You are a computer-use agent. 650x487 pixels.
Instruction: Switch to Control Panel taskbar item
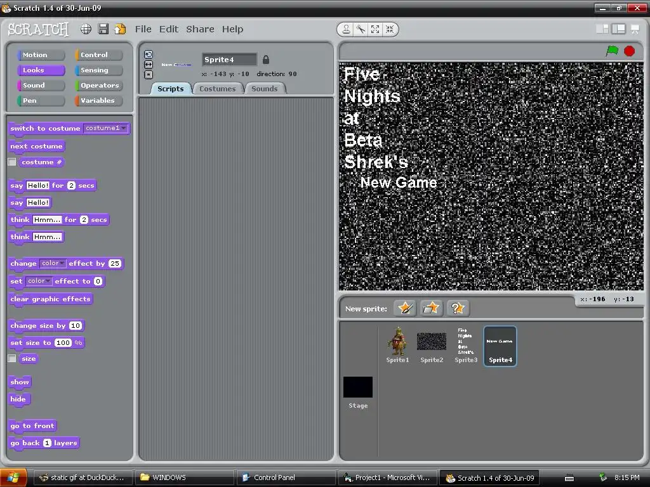[286, 477]
